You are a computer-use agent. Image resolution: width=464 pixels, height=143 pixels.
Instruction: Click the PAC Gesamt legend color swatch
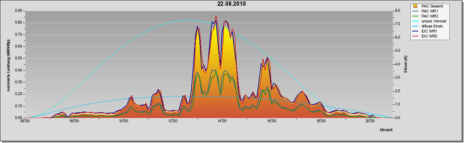click(416, 6)
